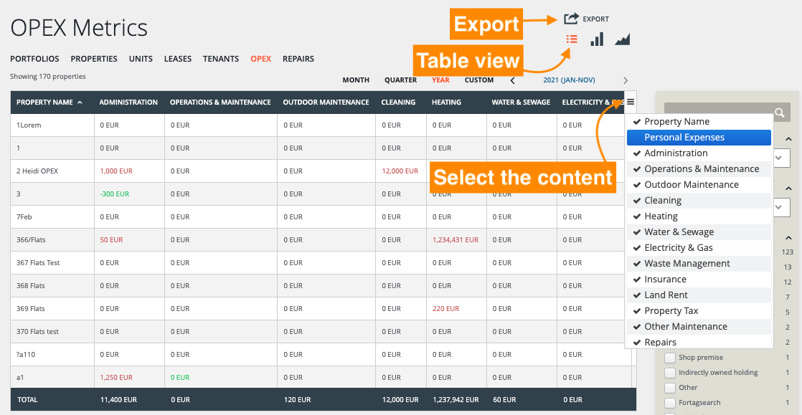Open the REPAIRS tab
Viewport: 802px width, 415px height.
298,58
